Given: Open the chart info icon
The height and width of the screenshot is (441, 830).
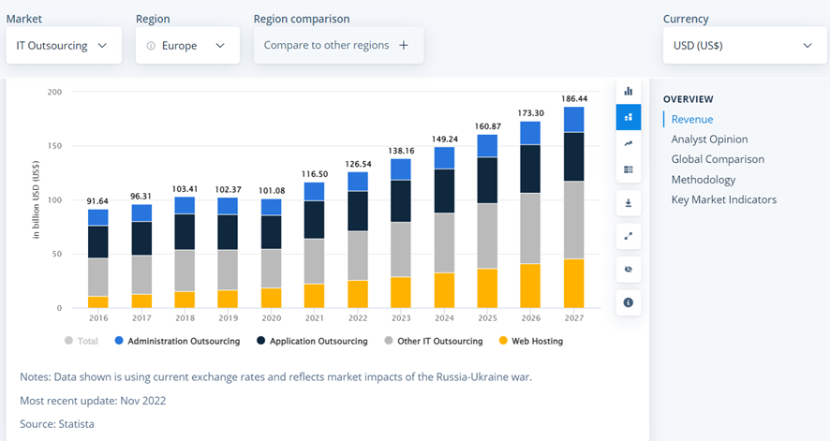Looking at the screenshot, I should click(629, 302).
